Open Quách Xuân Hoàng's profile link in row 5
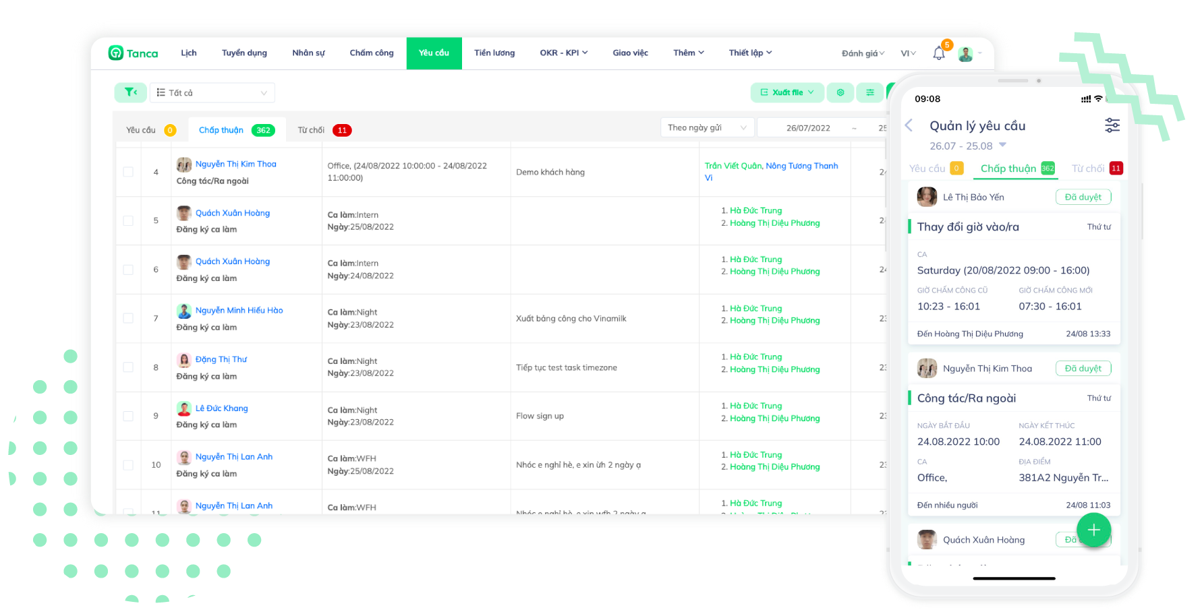 [x=232, y=213]
